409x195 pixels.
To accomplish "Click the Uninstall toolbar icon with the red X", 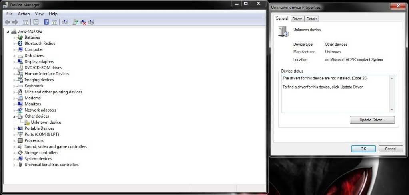I will coord(83,22).
